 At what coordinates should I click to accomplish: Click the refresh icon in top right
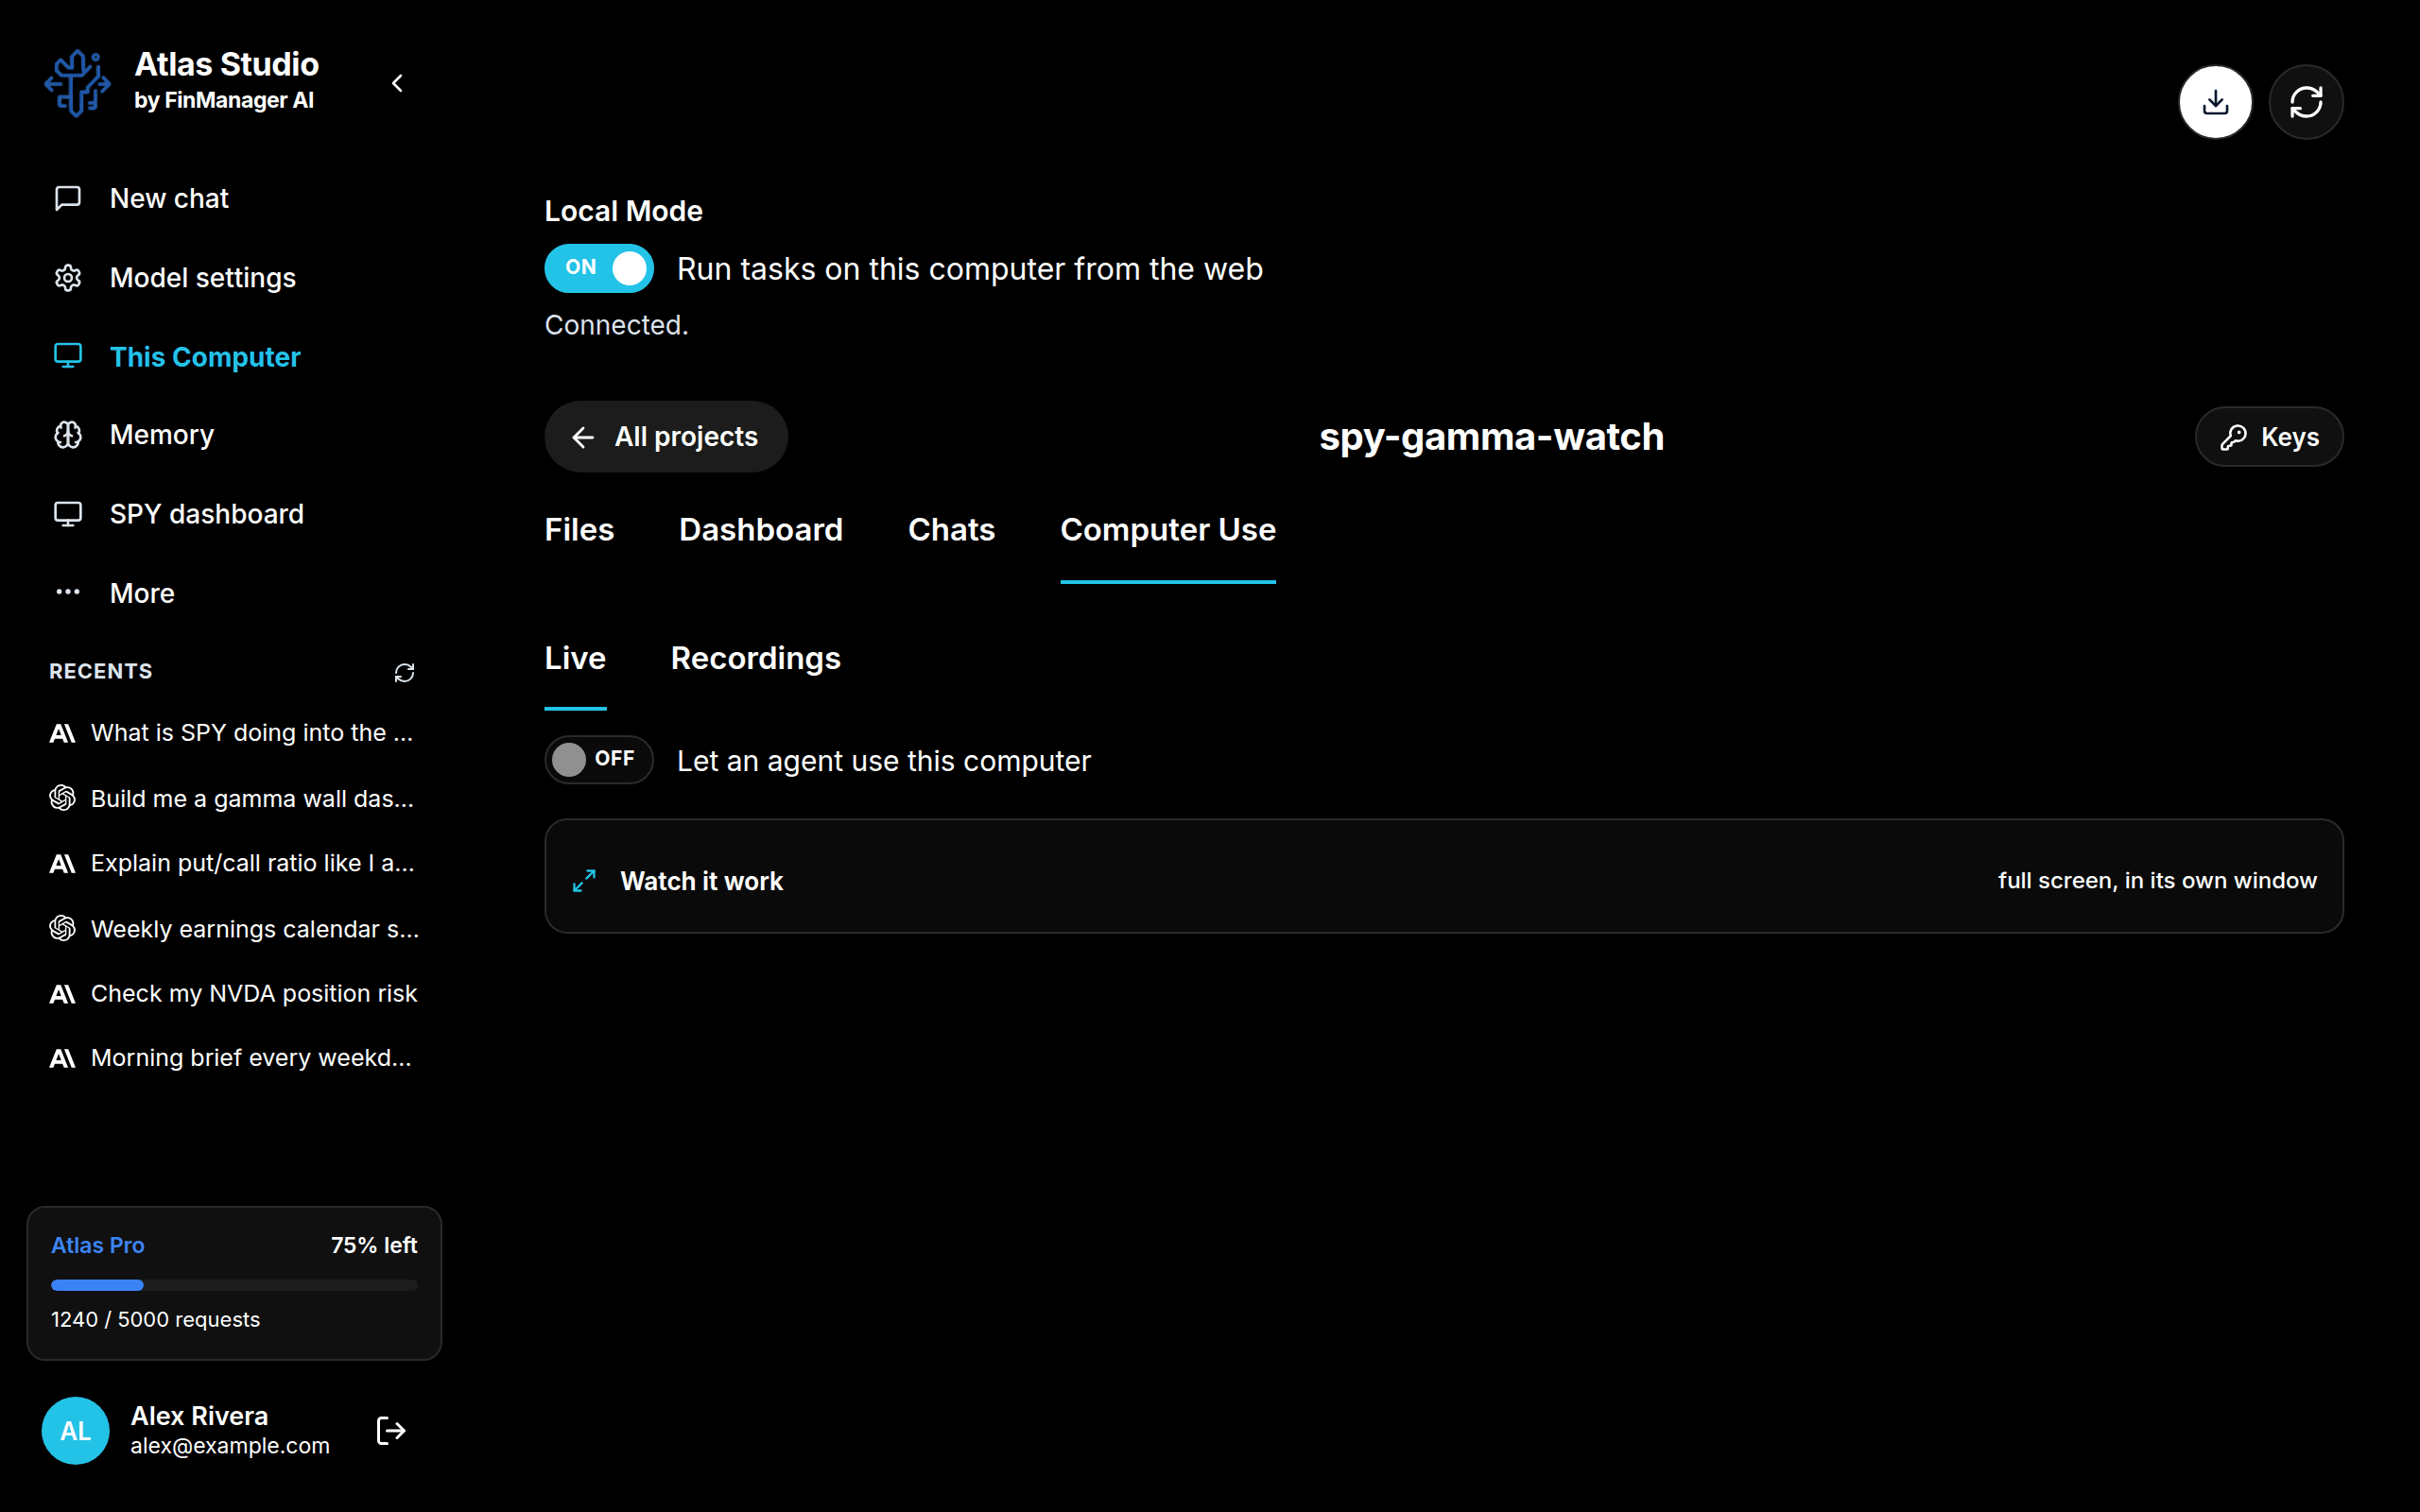(2306, 102)
